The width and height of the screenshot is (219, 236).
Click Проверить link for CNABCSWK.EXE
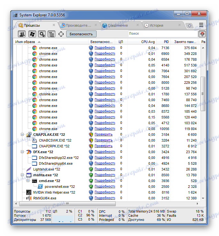point(104,140)
